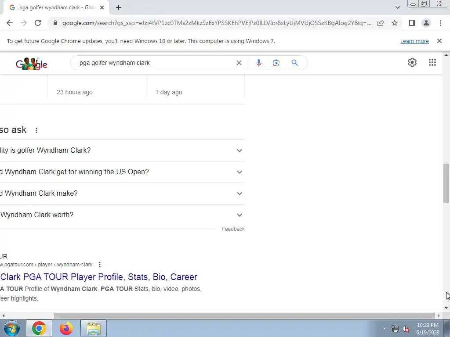450x337 pixels.
Task: Open Chrome profile avatar menu
Action: tap(426, 23)
